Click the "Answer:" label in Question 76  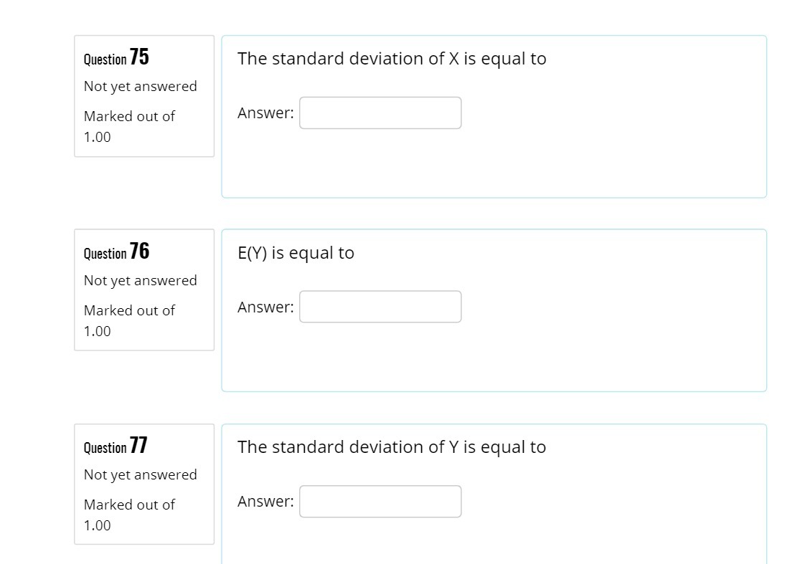click(265, 307)
